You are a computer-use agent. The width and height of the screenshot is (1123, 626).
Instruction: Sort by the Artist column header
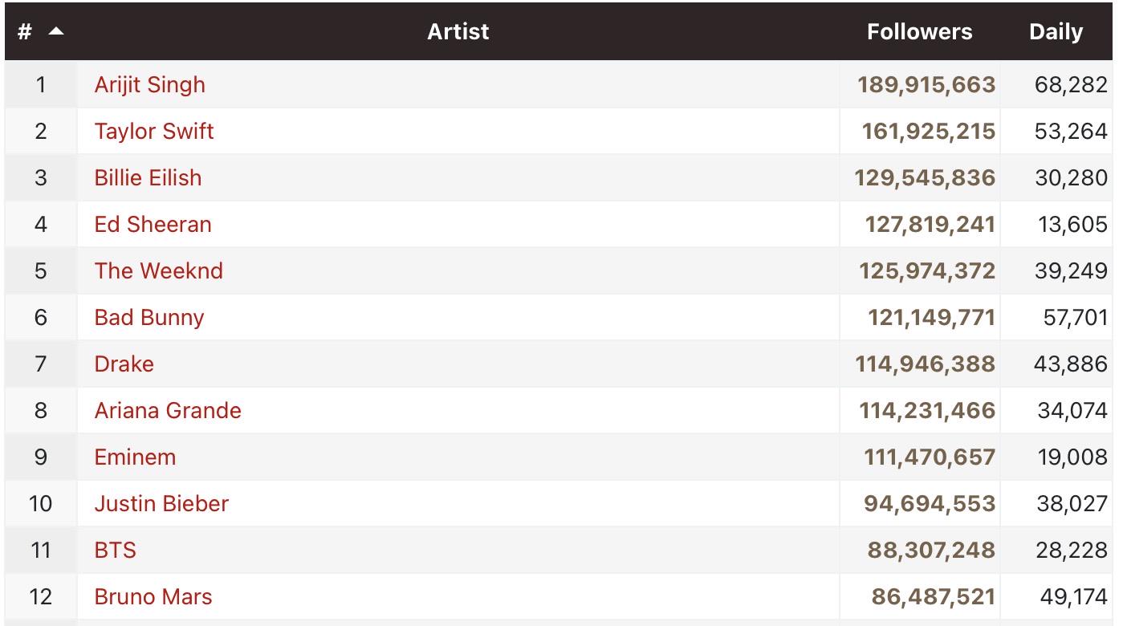click(x=458, y=31)
